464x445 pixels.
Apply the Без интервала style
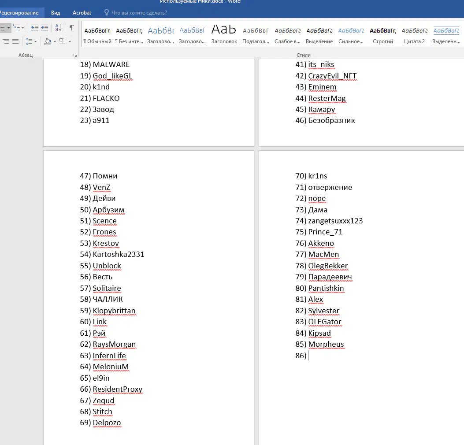tap(129, 35)
